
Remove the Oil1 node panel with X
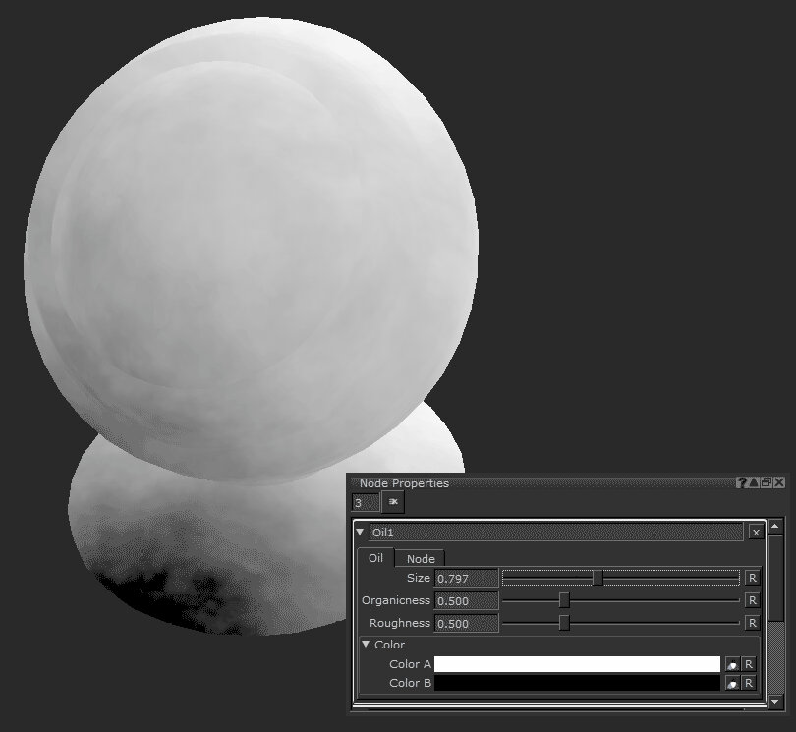pyautogui.click(x=756, y=532)
